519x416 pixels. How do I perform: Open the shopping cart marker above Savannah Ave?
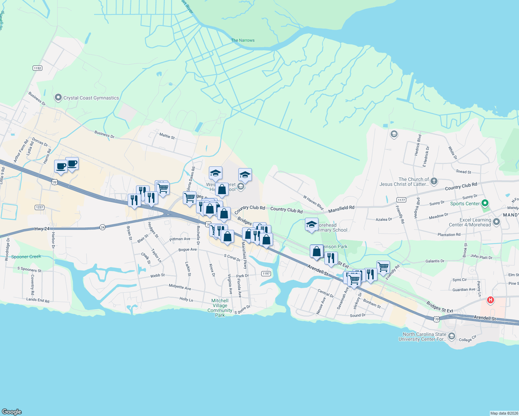pos(354,280)
